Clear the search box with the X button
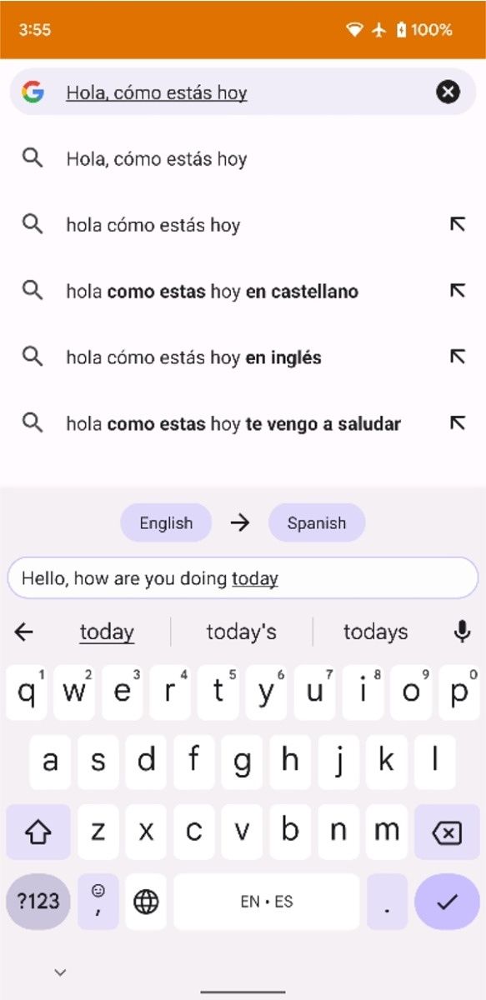The image size is (486, 1000). click(x=448, y=92)
